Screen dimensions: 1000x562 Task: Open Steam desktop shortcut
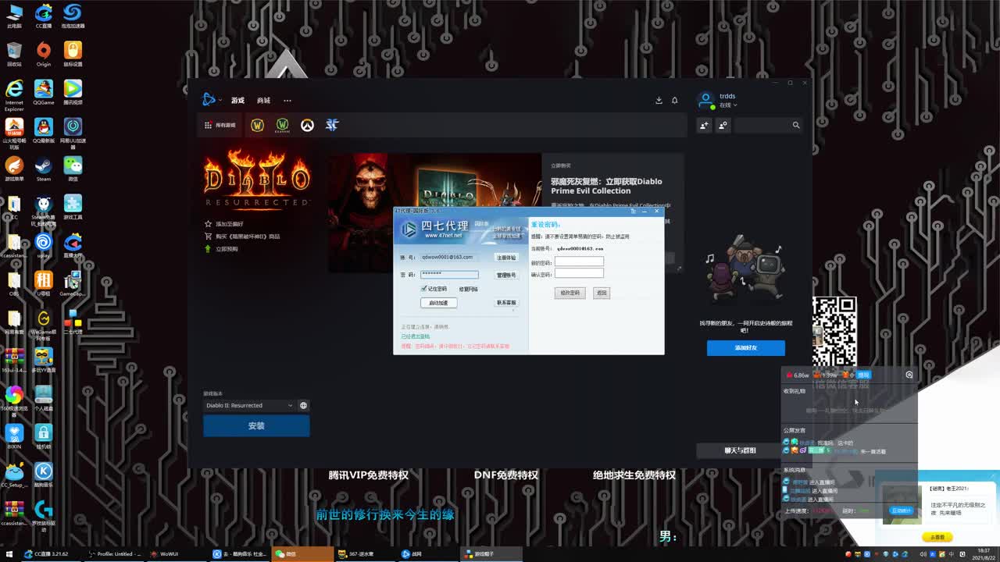click(44, 168)
